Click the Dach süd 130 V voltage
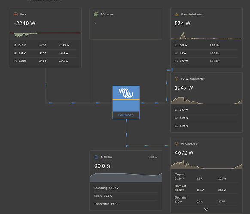The width and height of the screenshot is (250, 214). (x=178, y=202)
